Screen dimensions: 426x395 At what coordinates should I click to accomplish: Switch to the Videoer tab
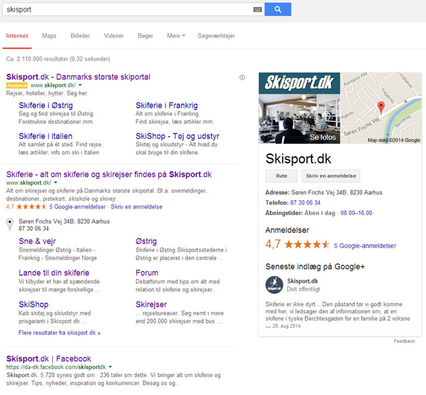point(114,36)
